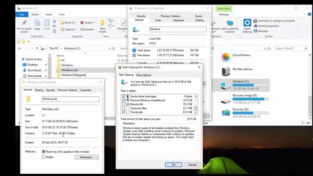Image resolution: width=313 pixels, height=176 pixels.
Task: Click Drive Tools contextual tab
Action: click(x=224, y=9)
